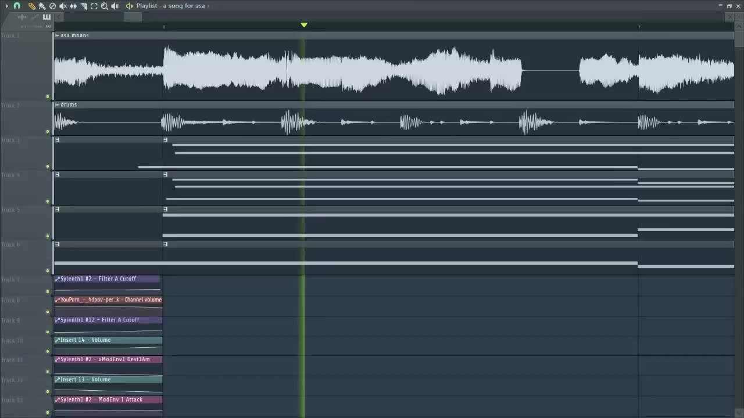Click the Track 7 header label
Screen dimensions: 744x418
click(x=10, y=279)
